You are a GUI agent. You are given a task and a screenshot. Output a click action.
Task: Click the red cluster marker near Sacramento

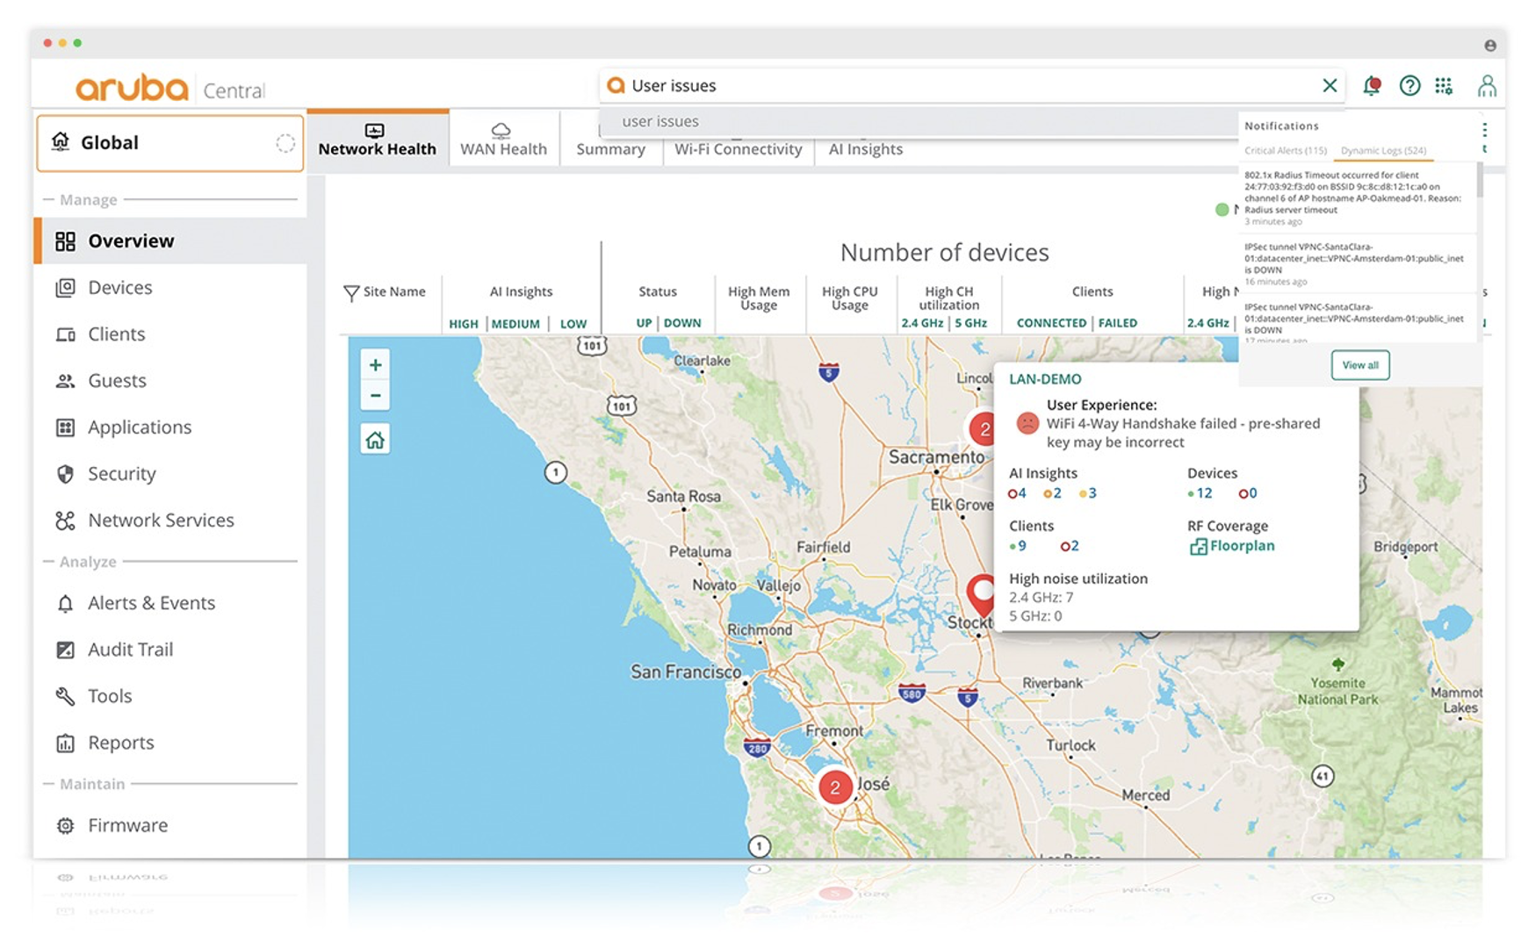tap(982, 429)
